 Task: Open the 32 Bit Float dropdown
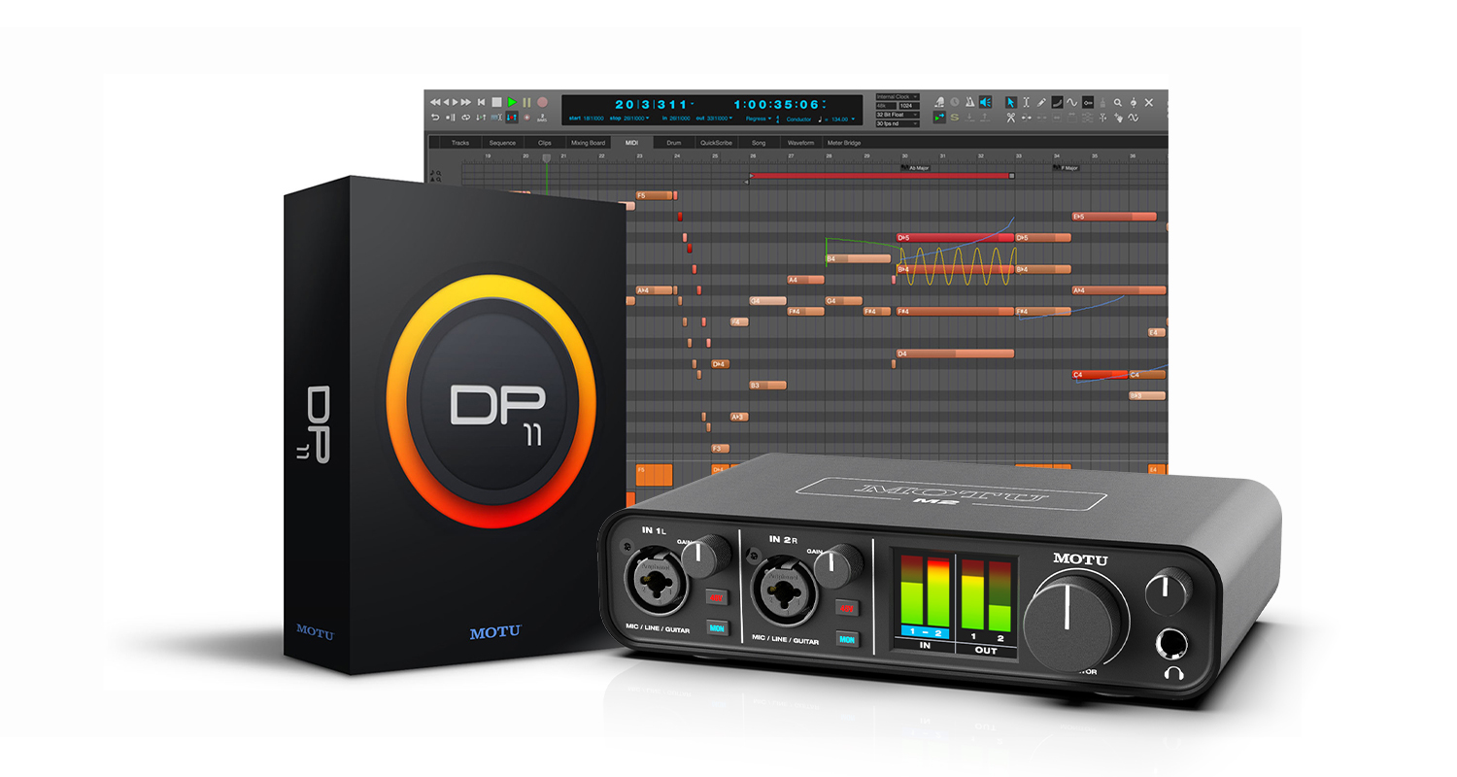[x=898, y=115]
